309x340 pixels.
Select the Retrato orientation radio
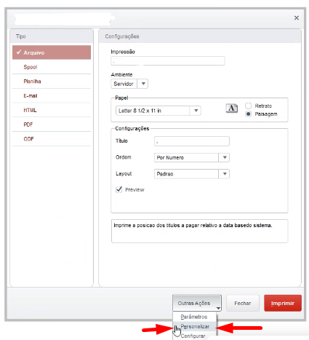click(248, 106)
